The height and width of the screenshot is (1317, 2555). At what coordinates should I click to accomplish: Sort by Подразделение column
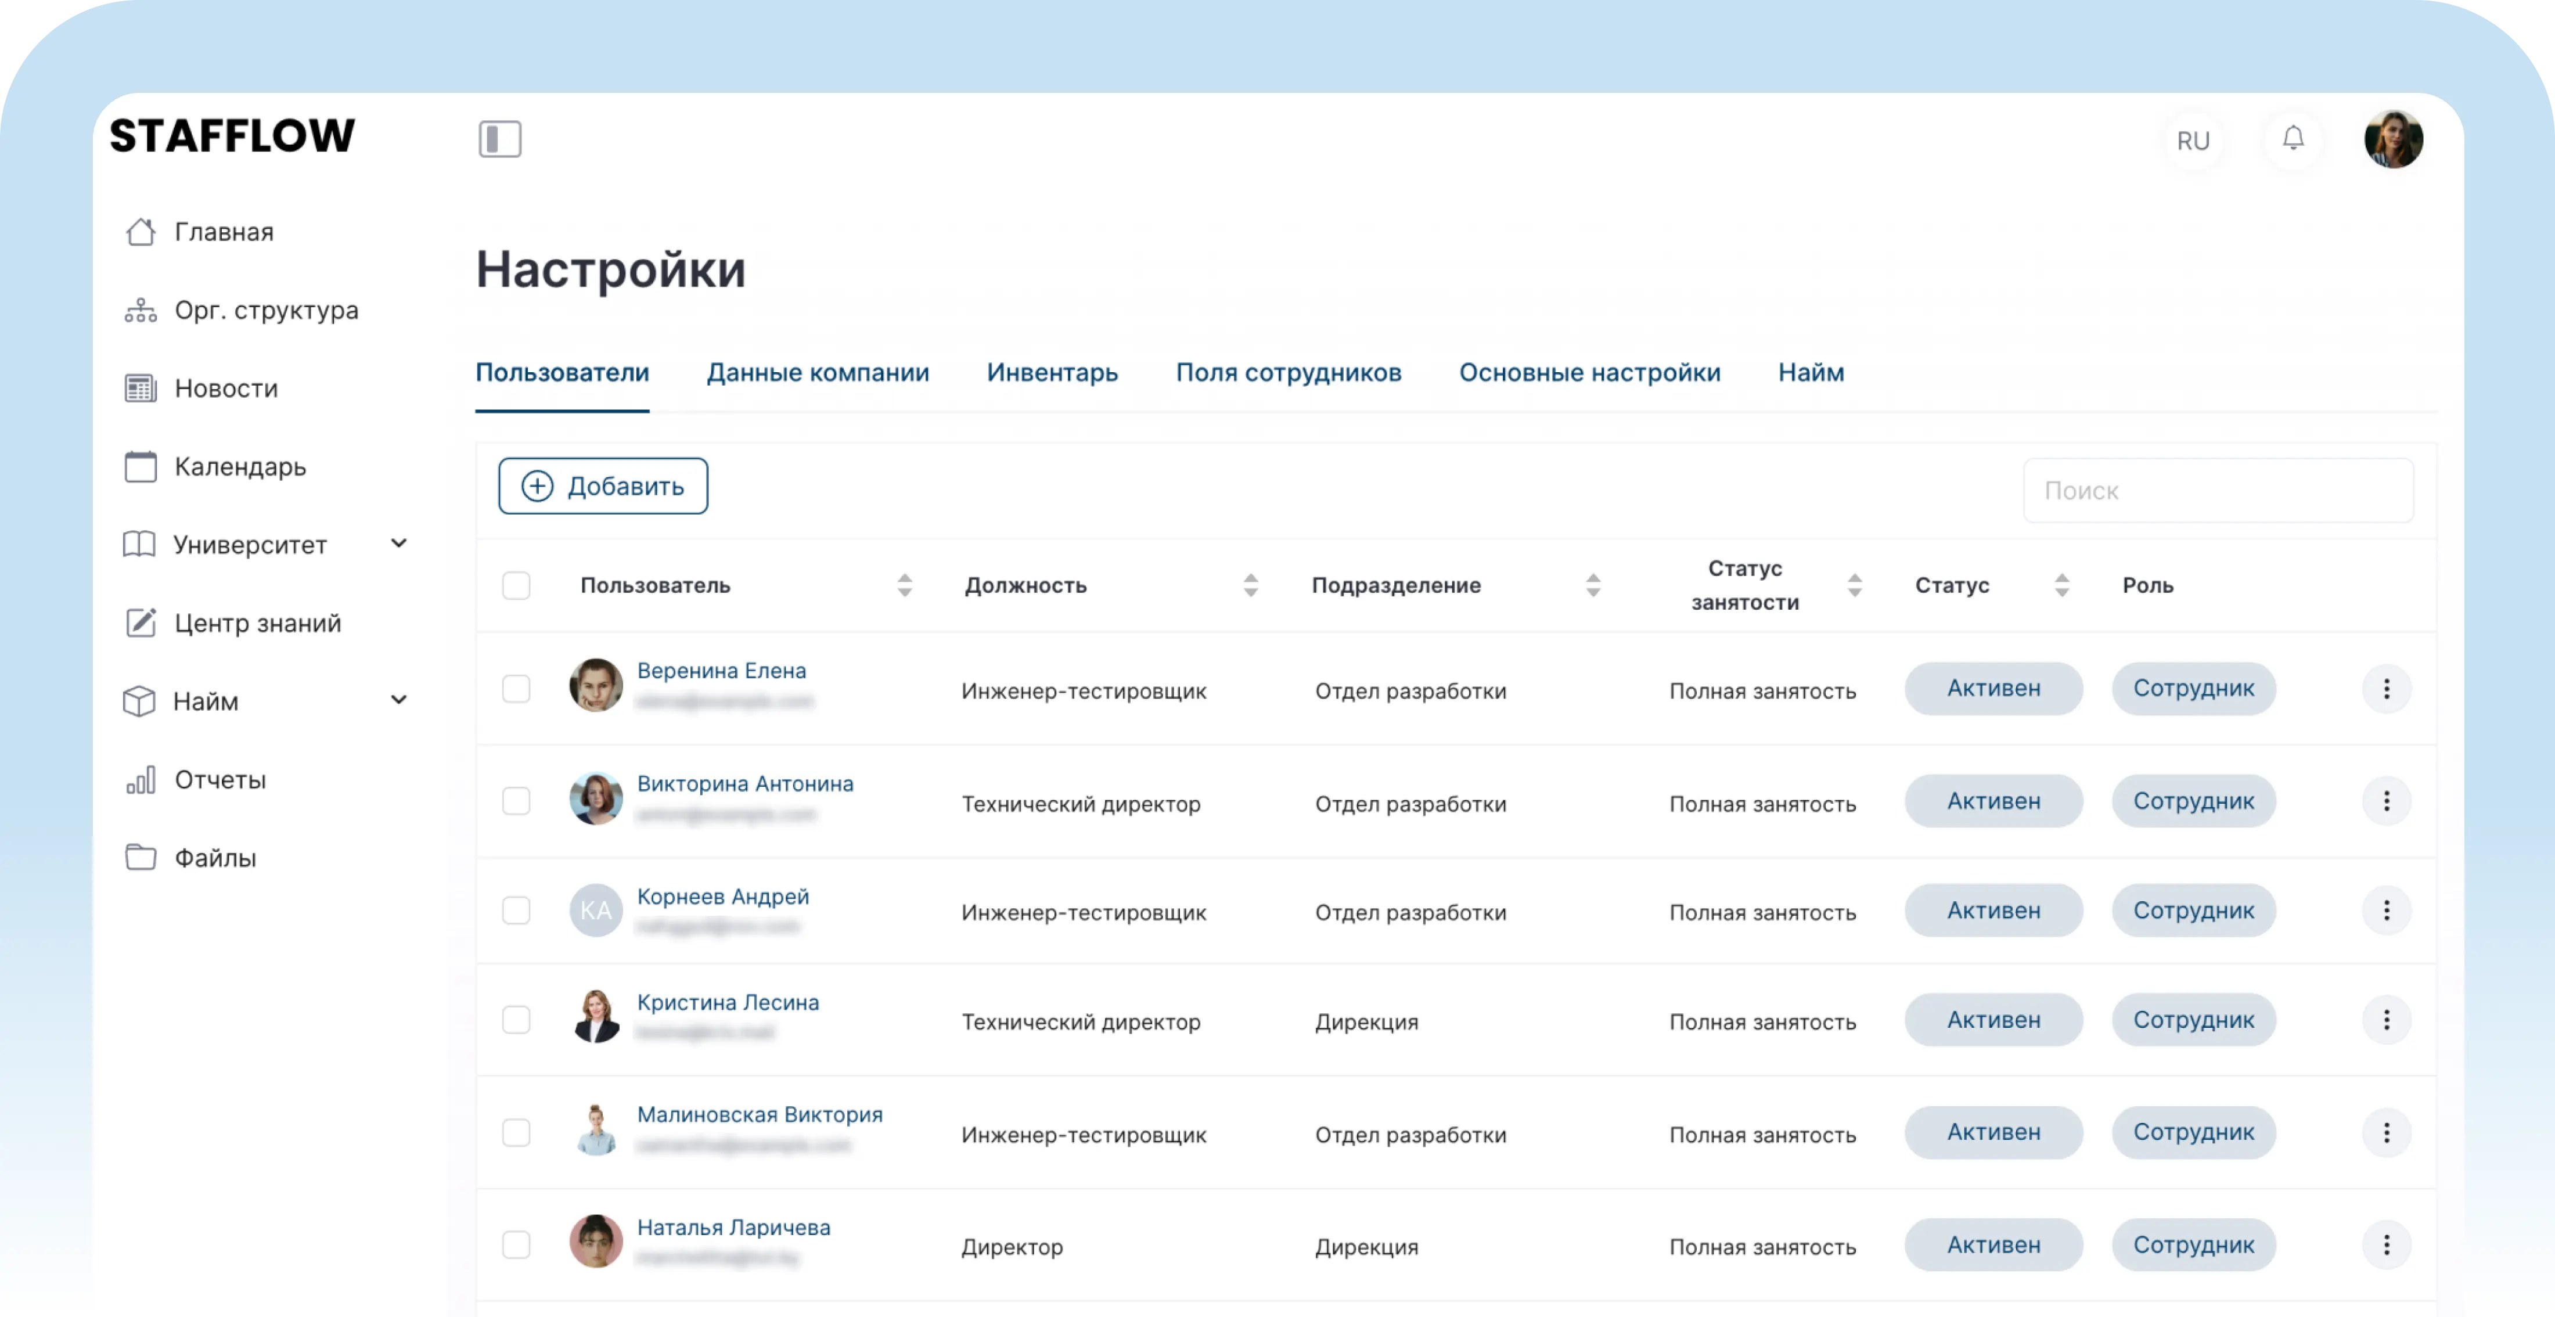point(1593,585)
